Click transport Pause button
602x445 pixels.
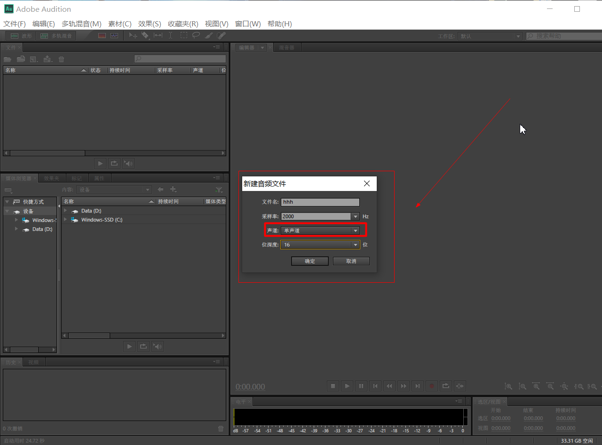coord(361,386)
